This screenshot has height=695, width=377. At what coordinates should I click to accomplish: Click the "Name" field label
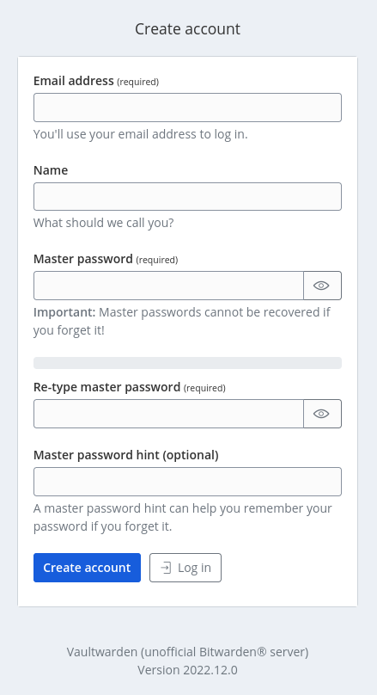click(51, 170)
